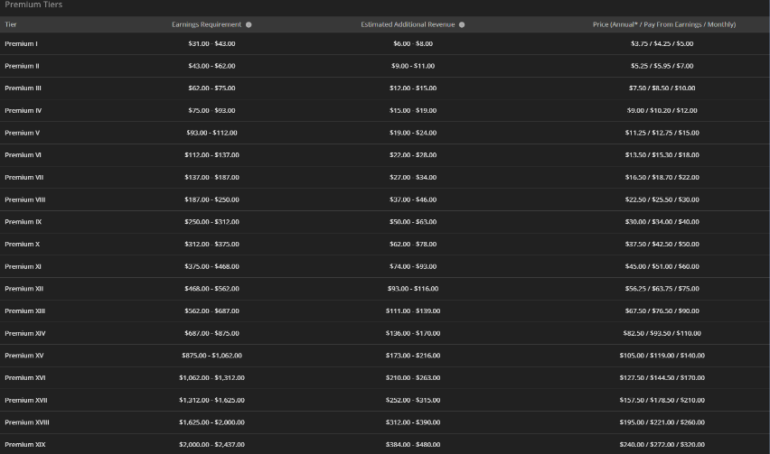Click the Estimated Additional Revenue header text
This screenshot has height=454, width=770.
[x=408, y=24]
